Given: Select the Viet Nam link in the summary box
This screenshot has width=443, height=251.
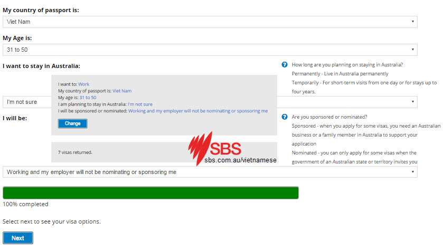Looking at the screenshot, I should tap(122, 91).
